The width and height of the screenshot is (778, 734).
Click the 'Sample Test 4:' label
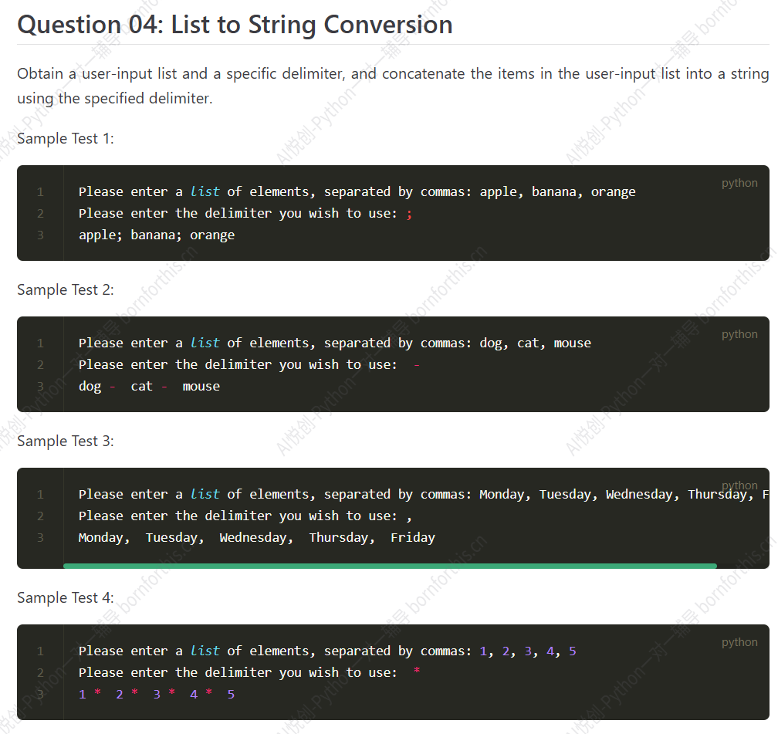[66, 598]
